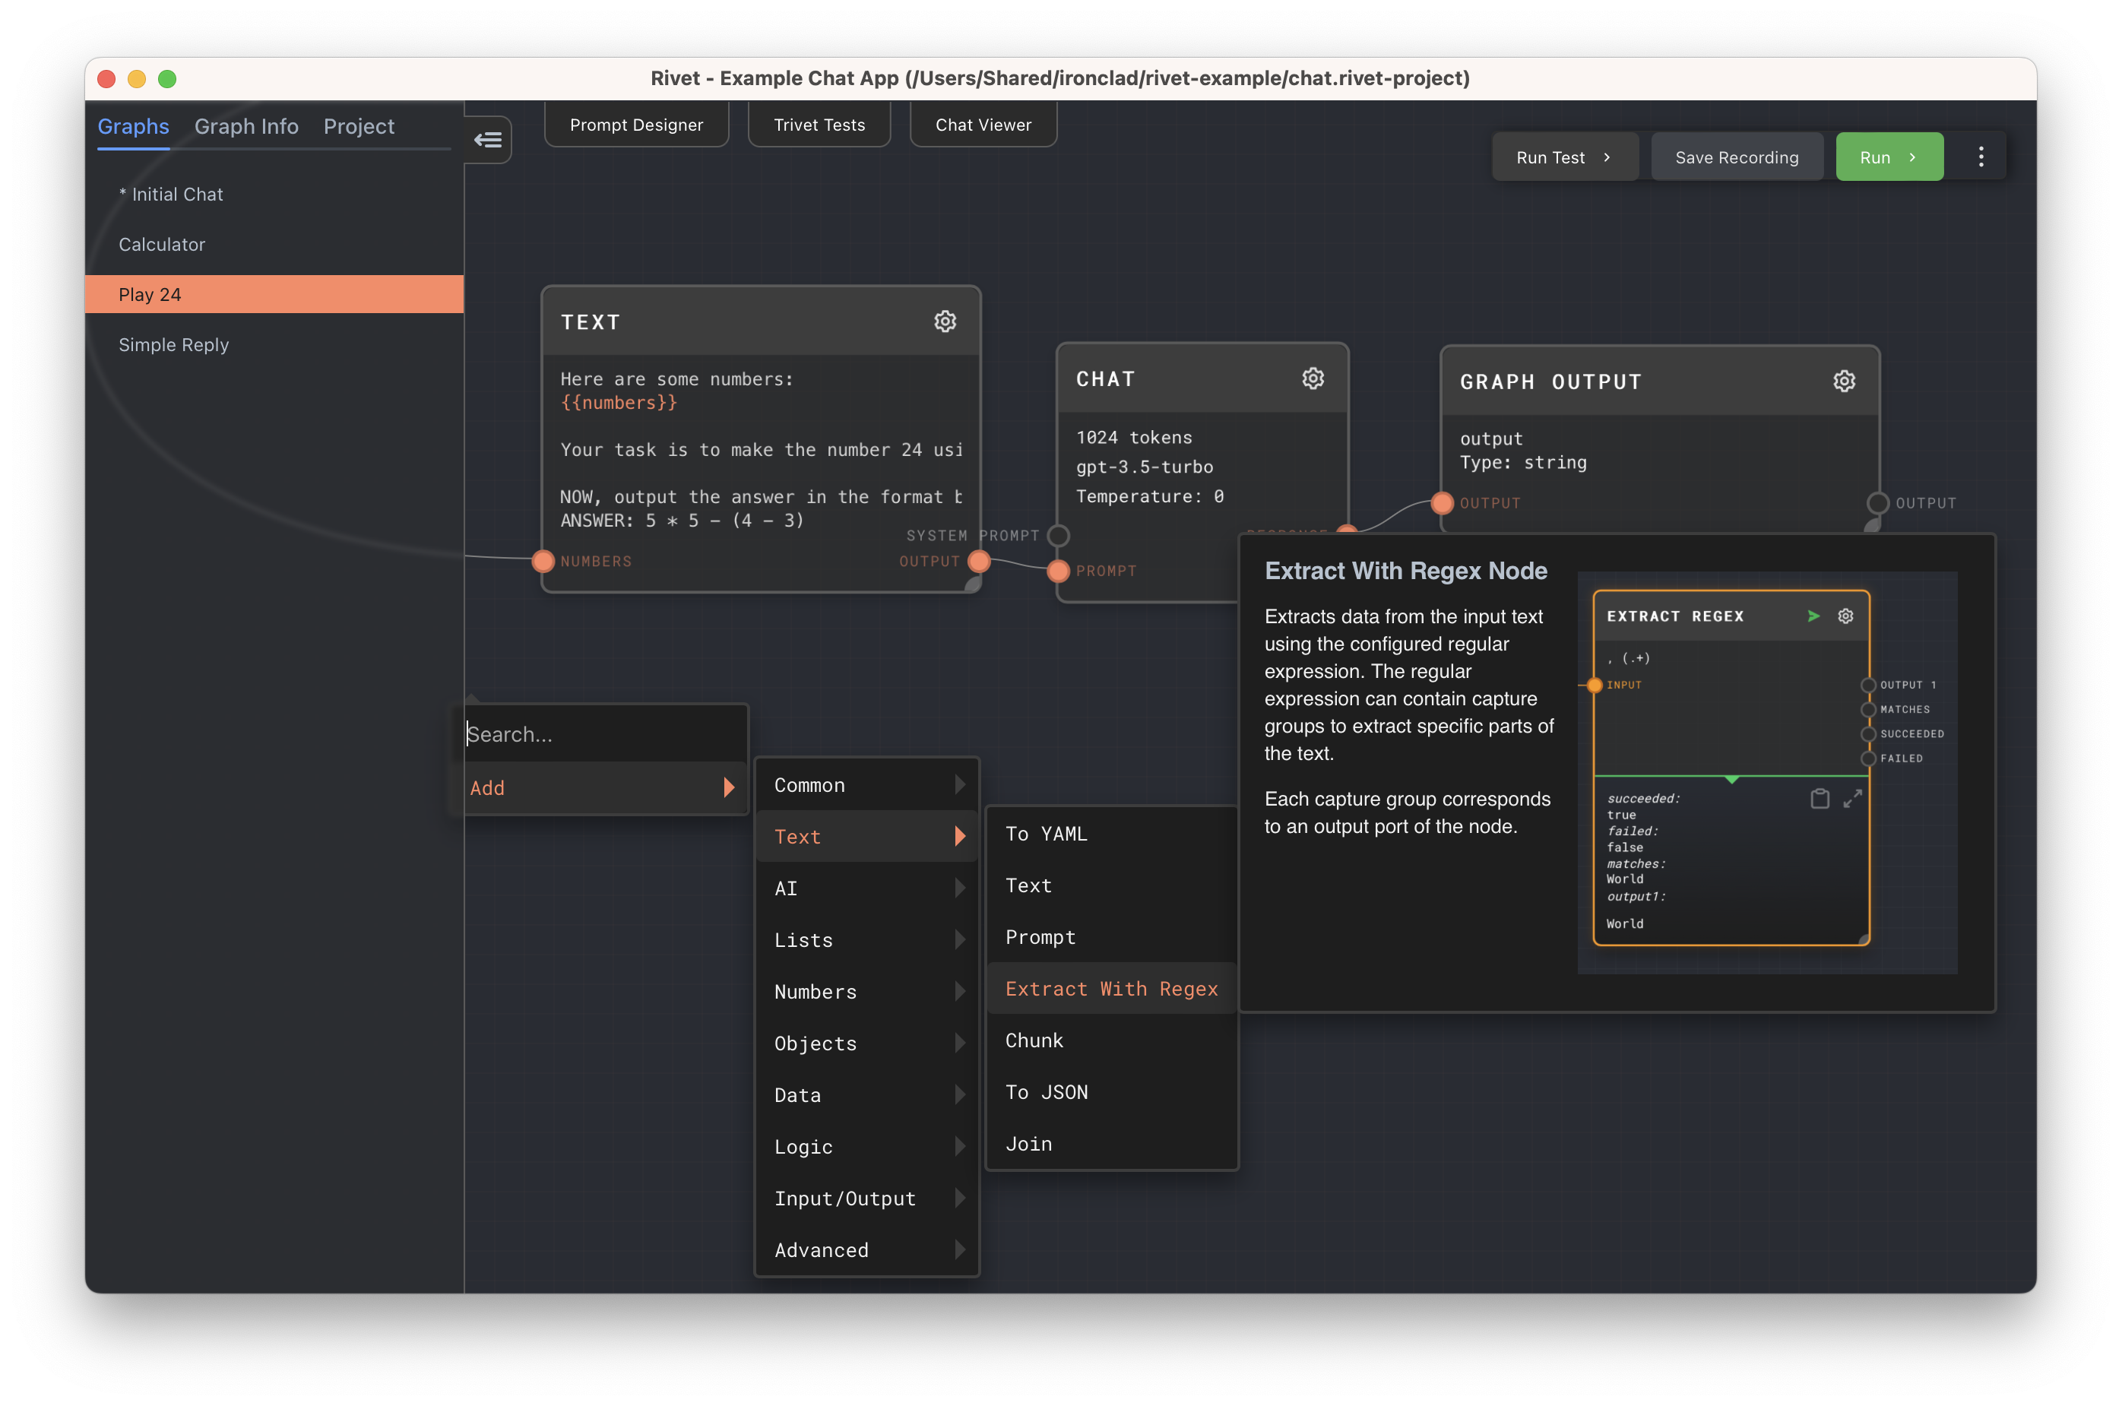
Task: Click Save Recording button
Action: 1737,157
